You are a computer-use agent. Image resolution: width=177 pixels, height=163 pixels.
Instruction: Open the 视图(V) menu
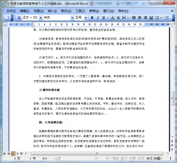coord(39,11)
